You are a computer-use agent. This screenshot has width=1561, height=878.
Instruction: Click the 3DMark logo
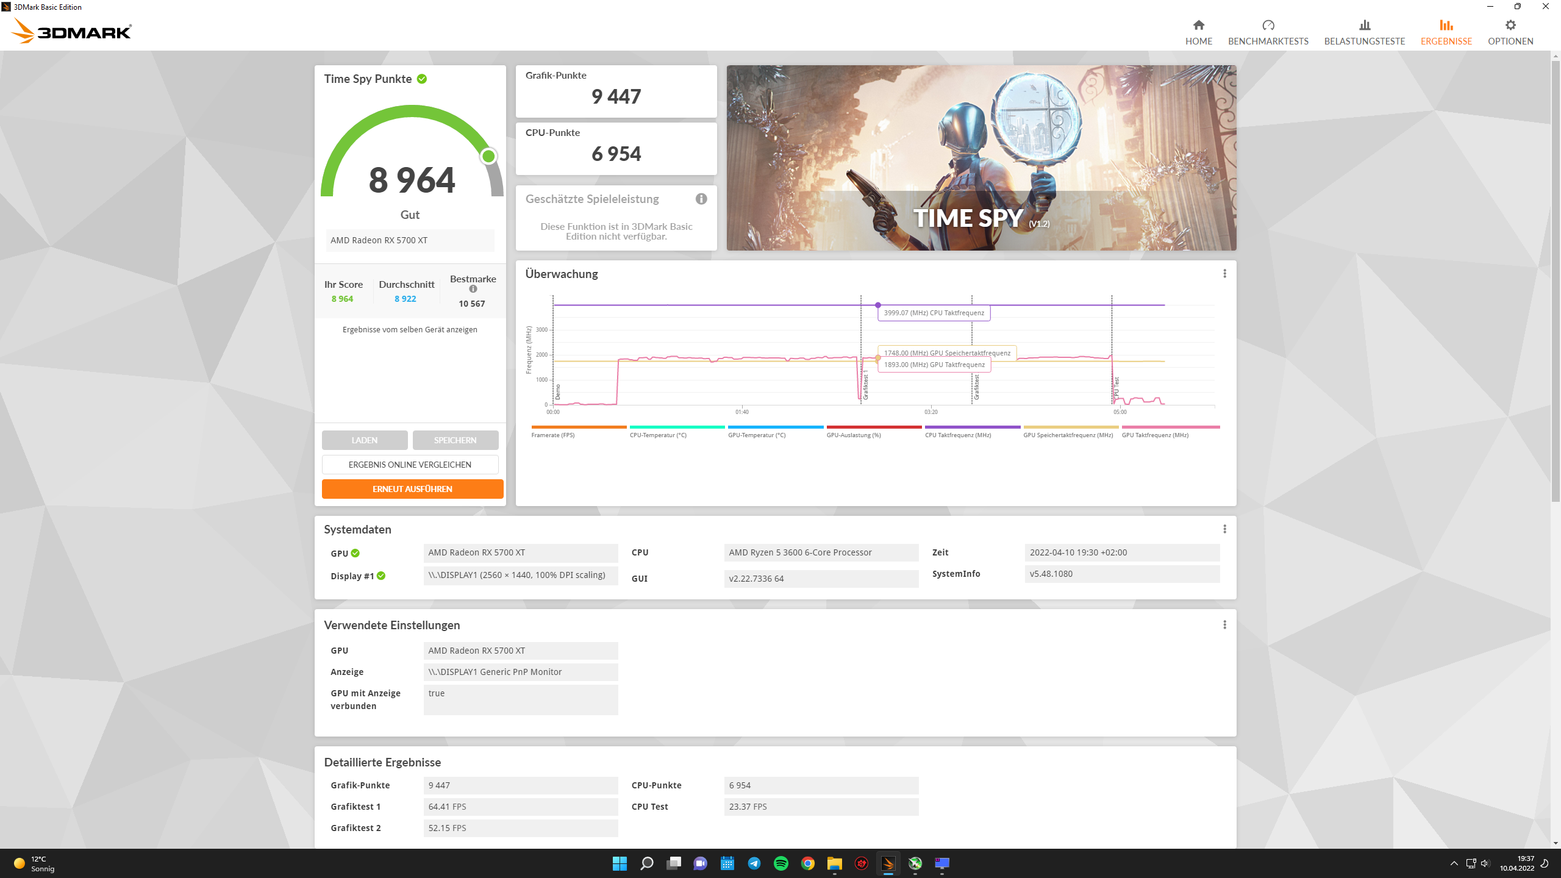[72, 31]
